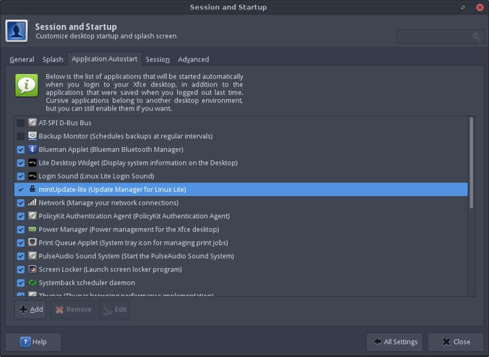Disable Lite Desktop Widget checkbox
Viewport: 489px width, 357px height.
21,163
